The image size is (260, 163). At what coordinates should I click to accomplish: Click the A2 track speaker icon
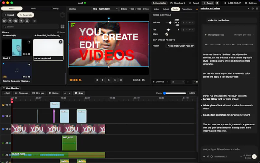point(3,155)
